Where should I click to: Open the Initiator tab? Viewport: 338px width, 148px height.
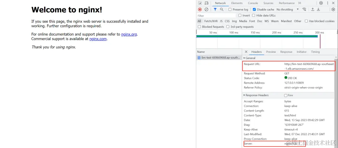[302, 52]
